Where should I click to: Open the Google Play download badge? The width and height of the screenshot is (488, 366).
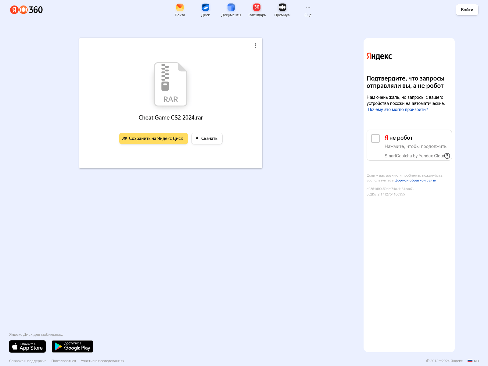[x=72, y=346]
